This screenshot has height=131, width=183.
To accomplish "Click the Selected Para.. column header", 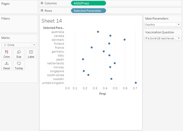I will click(53, 28).
